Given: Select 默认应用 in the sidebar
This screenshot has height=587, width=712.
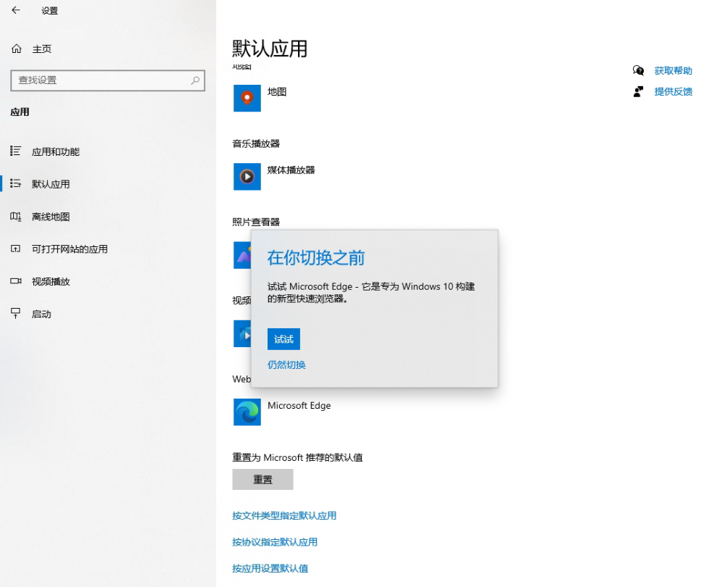Looking at the screenshot, I should 51,184.
